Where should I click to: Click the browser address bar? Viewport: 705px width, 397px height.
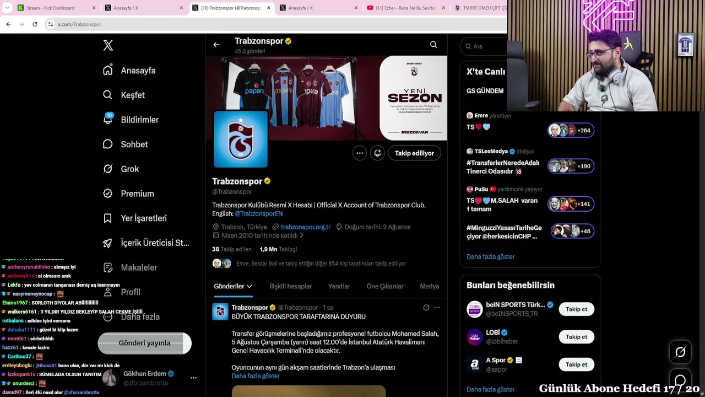click(x=275, y=24)
